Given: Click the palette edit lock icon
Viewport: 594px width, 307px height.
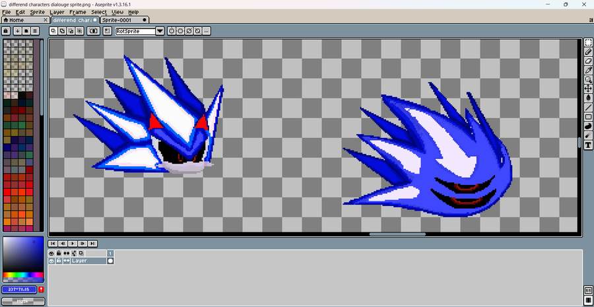Looking at the screenshot, I should point(6,31).
